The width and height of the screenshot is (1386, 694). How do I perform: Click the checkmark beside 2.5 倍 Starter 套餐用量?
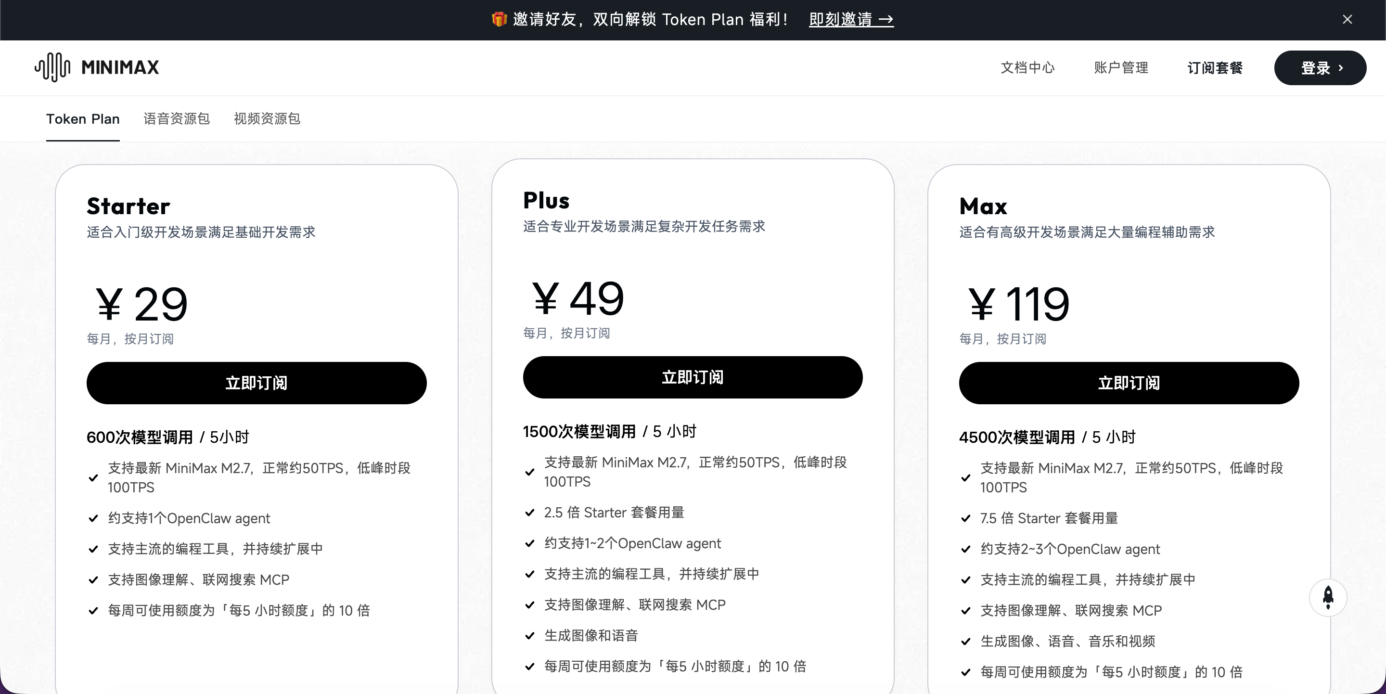(529, 512)
